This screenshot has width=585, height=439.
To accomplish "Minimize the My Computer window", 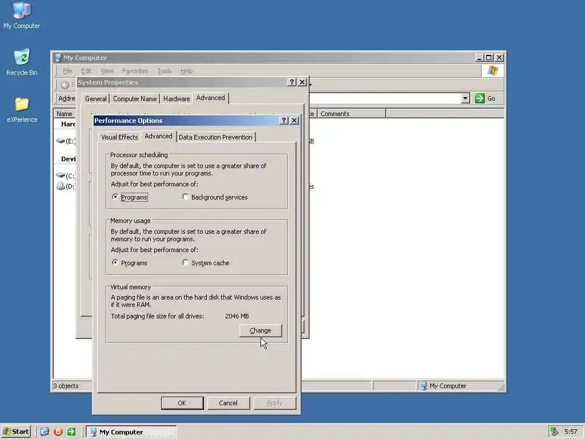I will [480, 58].
